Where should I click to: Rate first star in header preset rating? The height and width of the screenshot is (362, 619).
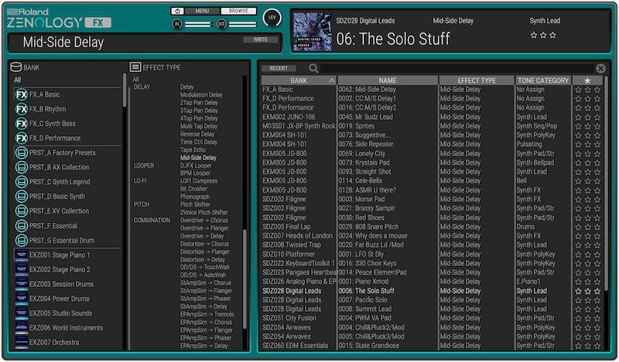click(x=534, y=35)
